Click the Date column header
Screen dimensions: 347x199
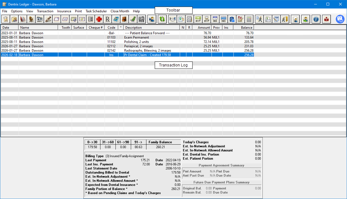(x=9, y=28)
